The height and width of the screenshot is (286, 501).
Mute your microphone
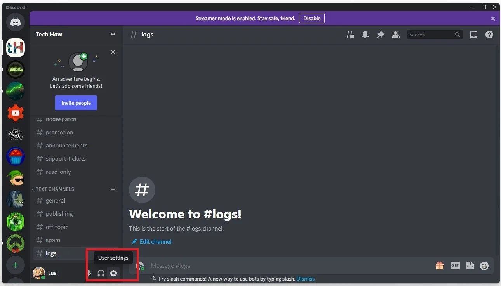pyautogui.click(x=89, y=273)
